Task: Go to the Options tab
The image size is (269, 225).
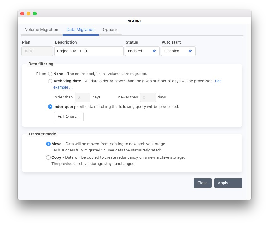Action: pyautogui.click(x=110, y=30)
